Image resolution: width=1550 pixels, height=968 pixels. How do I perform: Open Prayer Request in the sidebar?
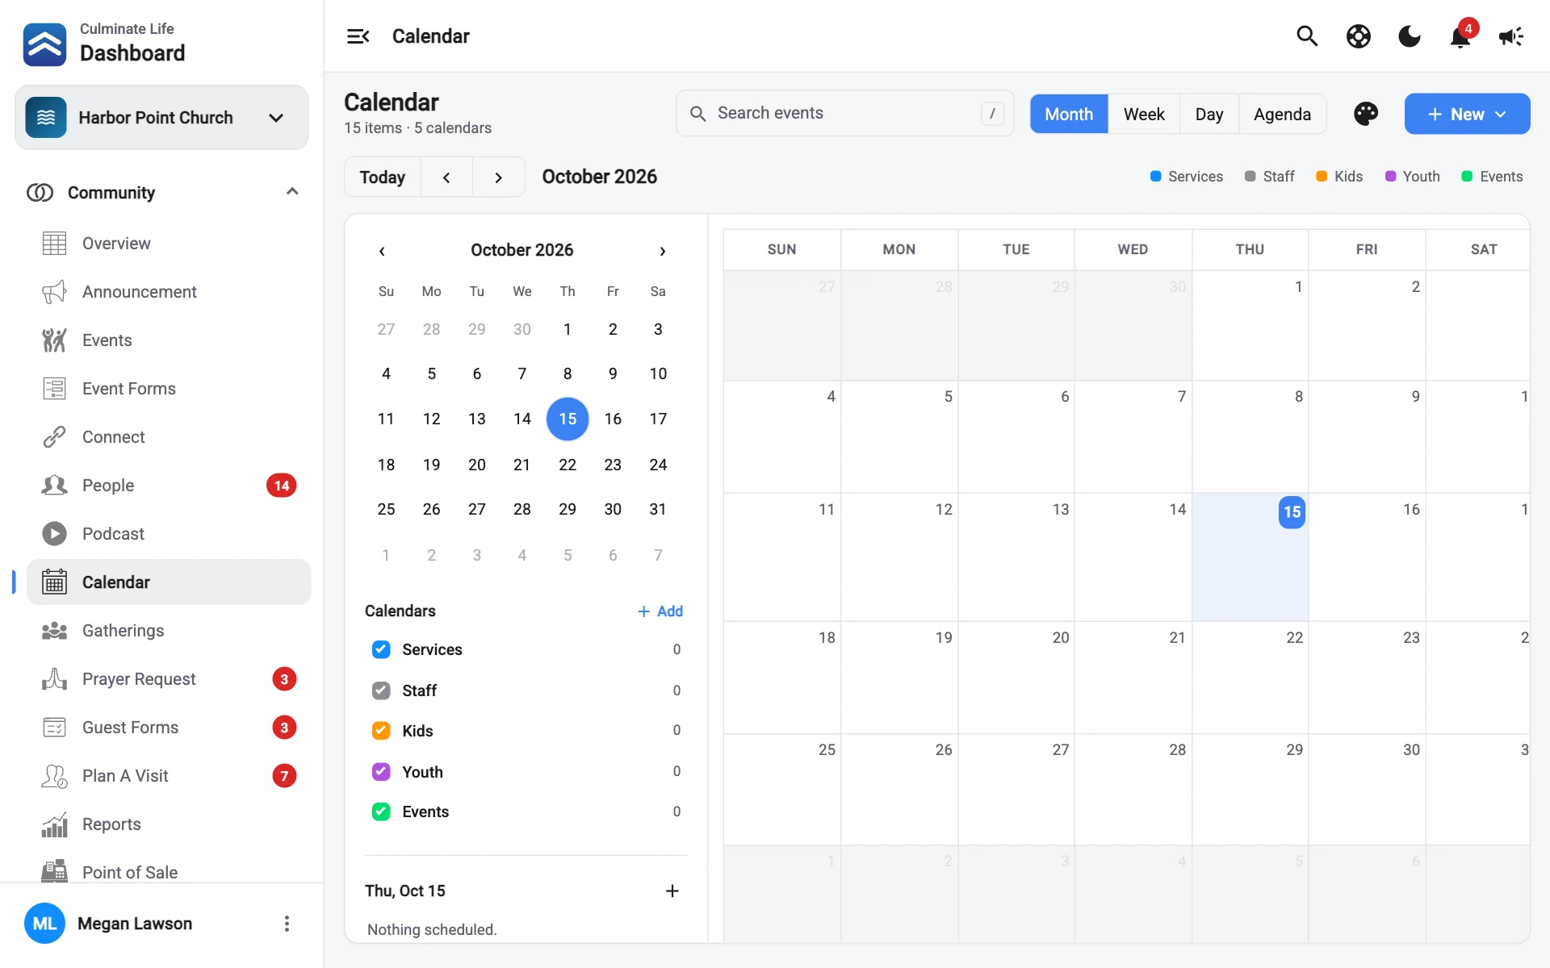click(169, 679)
